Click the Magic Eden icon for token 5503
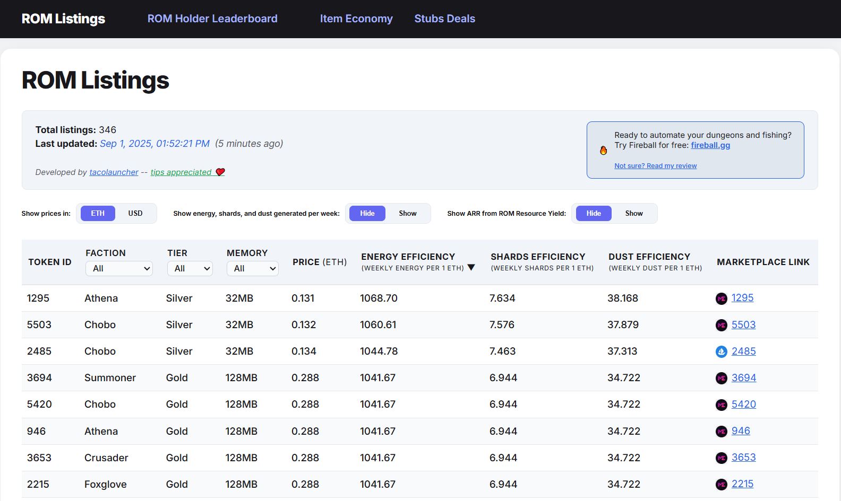Screen dimensions: 841x501 pos(721,325)
